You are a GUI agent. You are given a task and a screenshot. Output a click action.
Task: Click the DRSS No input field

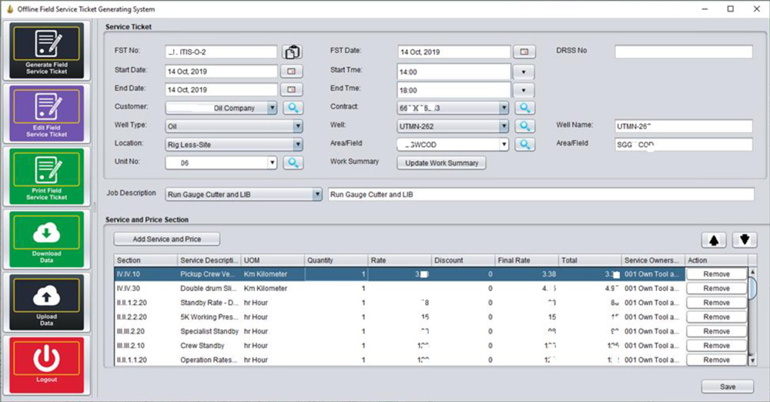[683, 52]
